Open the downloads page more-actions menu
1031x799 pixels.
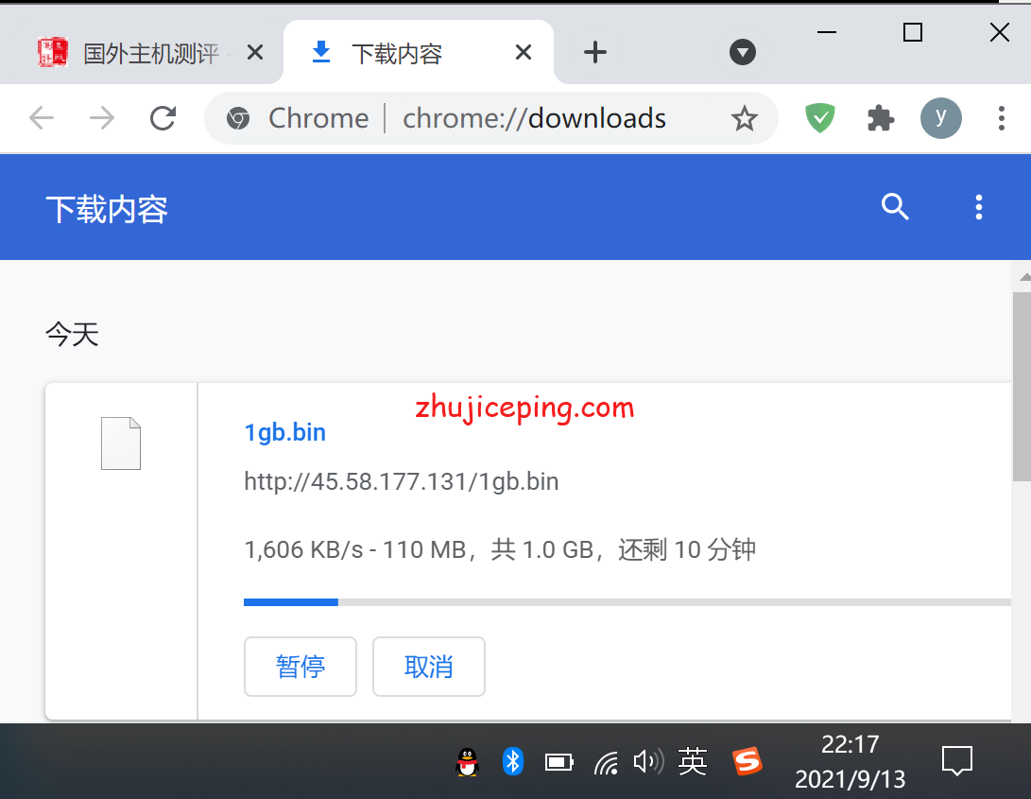click(978, 207)
